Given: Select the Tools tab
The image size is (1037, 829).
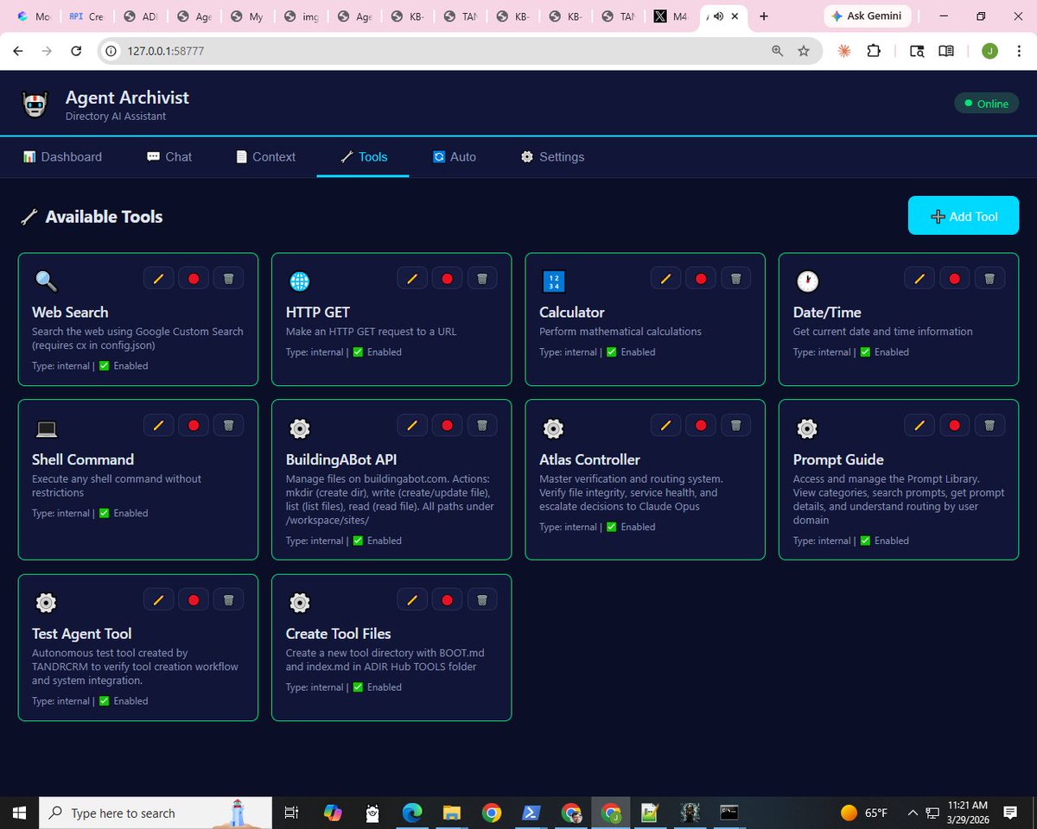Looking at the screenshot, I should tap(363, 156).
